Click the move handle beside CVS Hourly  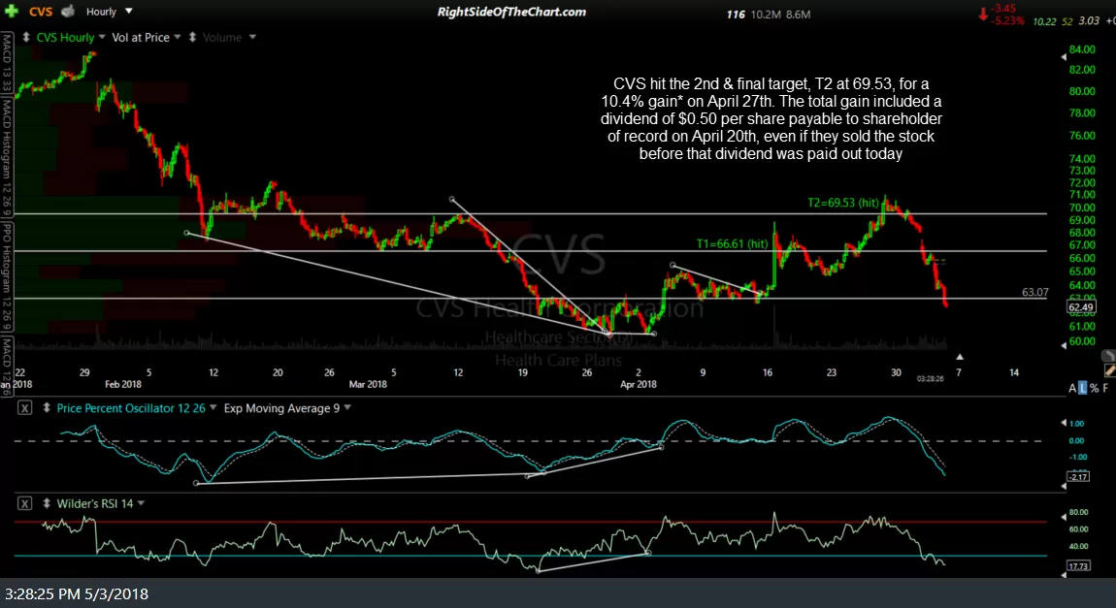point(25,37)
